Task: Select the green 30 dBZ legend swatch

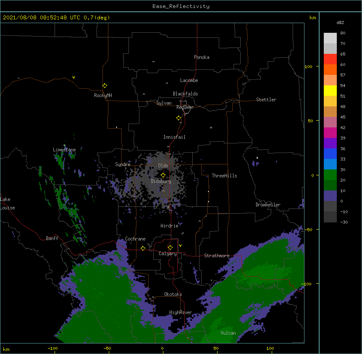Action: click(330, 175)
